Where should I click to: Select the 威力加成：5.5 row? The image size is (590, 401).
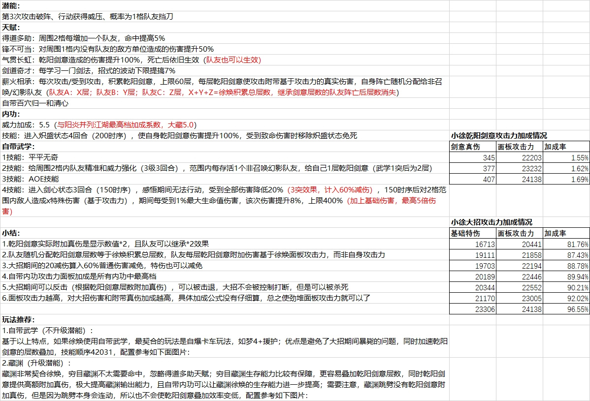225,125
